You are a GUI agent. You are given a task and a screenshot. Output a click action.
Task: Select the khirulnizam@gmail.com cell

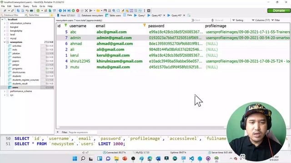(119, 61)
